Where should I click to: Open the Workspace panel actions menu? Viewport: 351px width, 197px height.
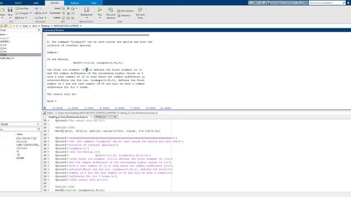39,129
